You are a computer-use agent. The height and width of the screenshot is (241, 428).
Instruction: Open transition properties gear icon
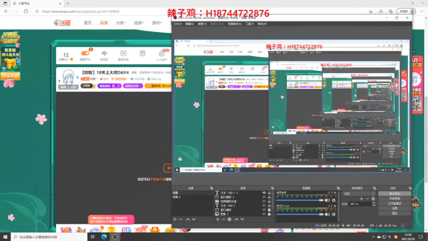pos(373,199)
